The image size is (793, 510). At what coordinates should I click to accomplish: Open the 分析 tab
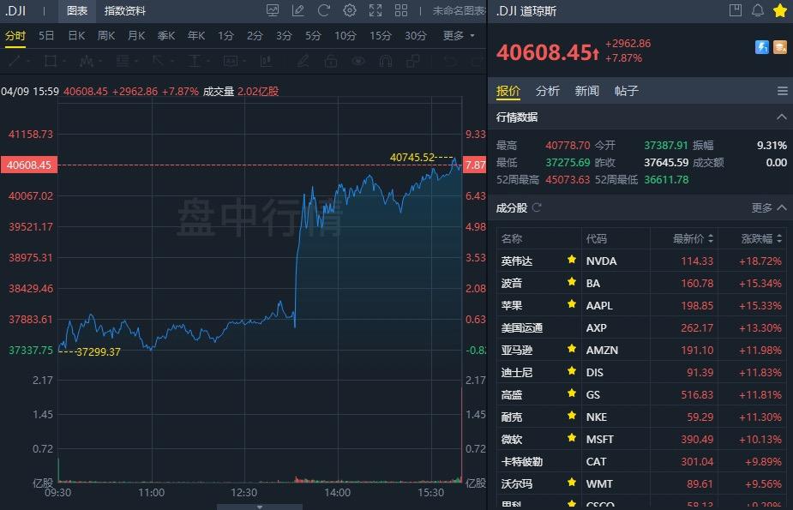[x=547, y=91]
